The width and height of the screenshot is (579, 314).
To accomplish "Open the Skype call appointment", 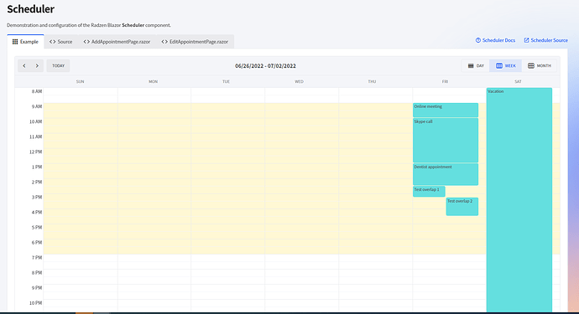I will (446, 140).
